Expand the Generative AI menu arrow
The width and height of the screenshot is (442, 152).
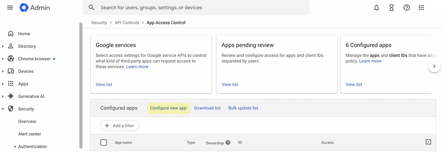point(3,97)
